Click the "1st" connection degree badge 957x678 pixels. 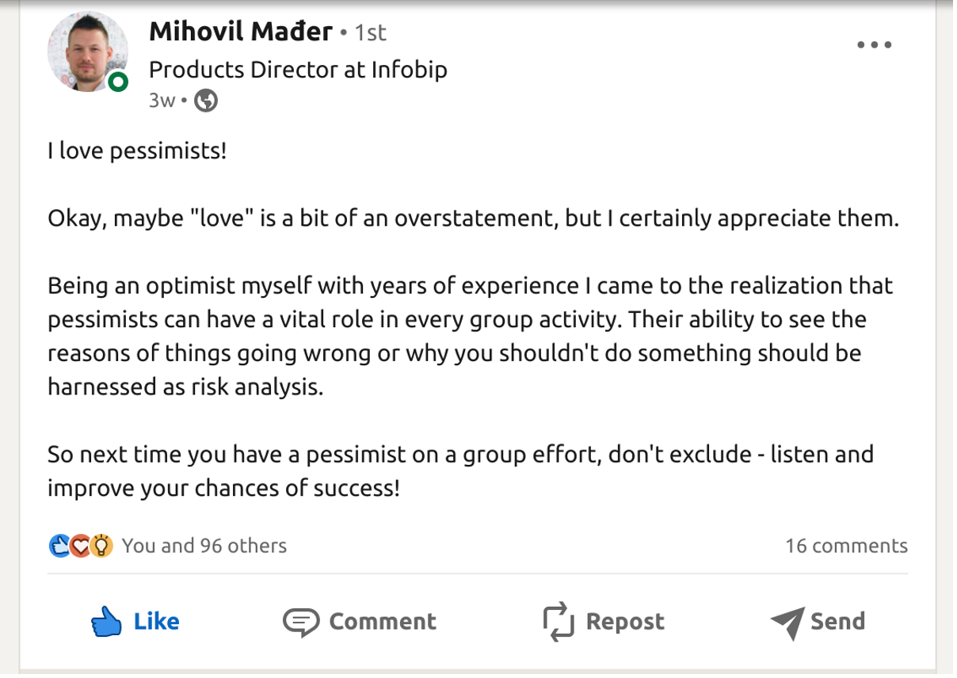point(370,32)
